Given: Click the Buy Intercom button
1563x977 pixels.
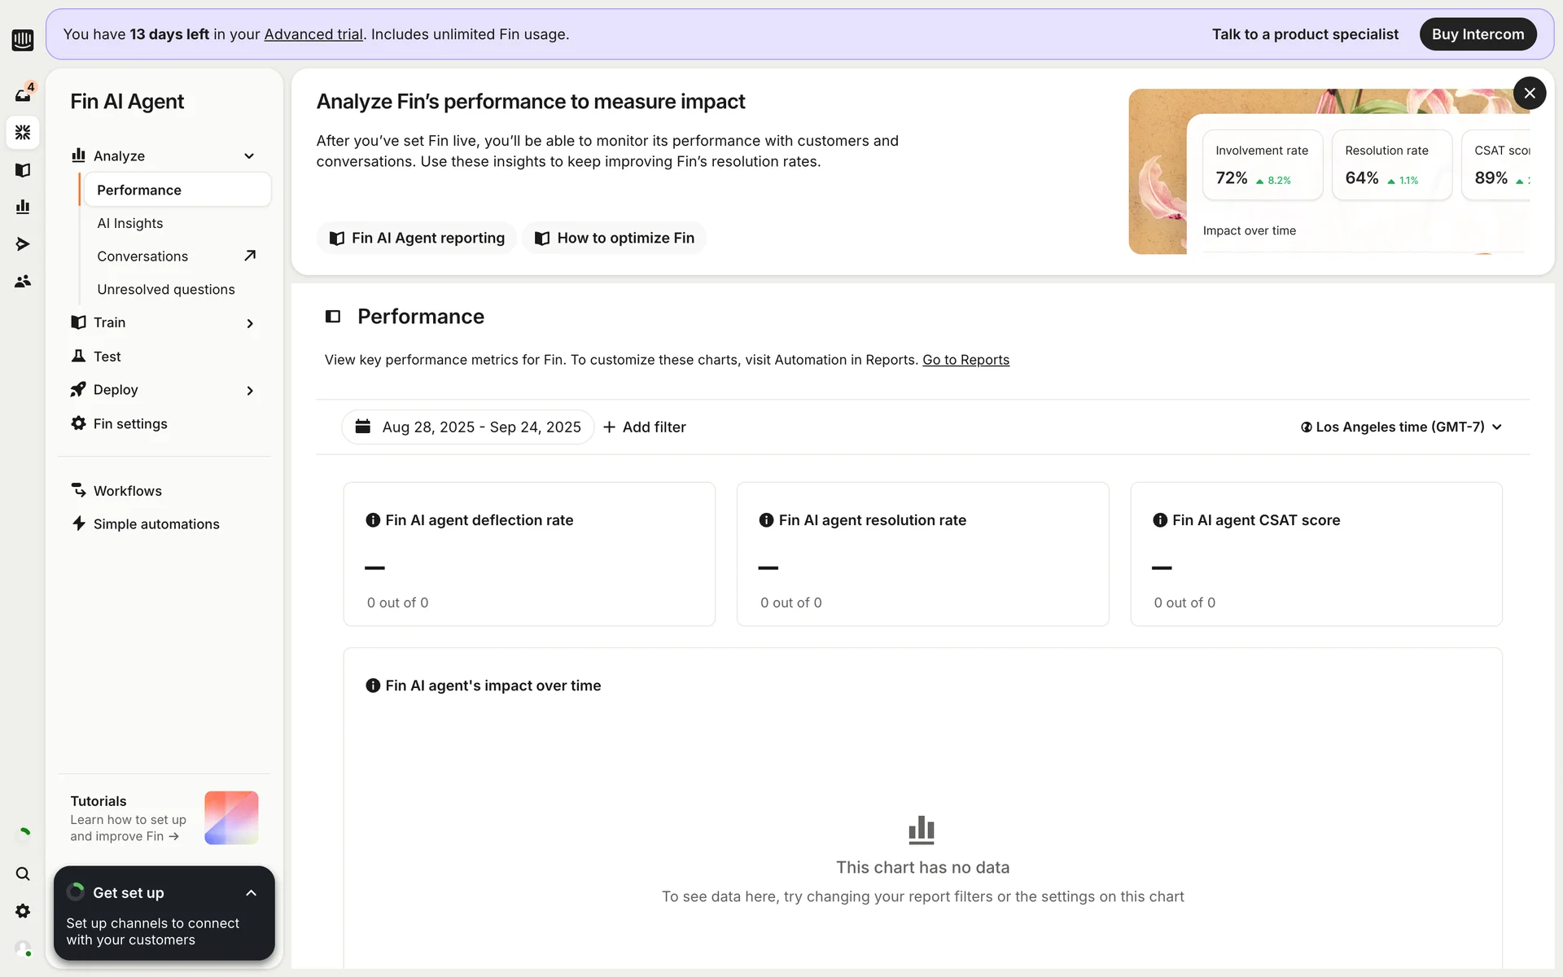Looking at the screenshot, I should (x=1478, y=34).
